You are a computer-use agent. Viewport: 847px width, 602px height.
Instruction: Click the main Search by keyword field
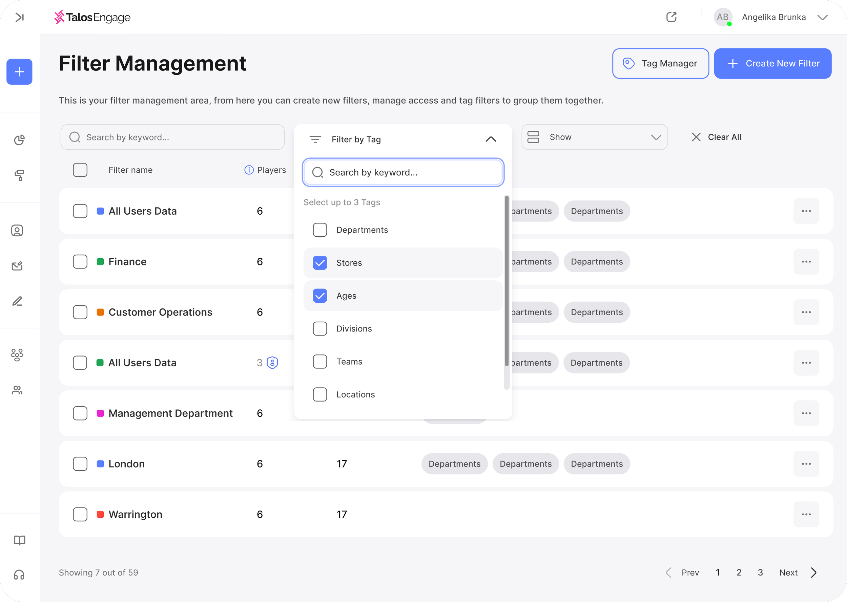[x=172, y=137]
